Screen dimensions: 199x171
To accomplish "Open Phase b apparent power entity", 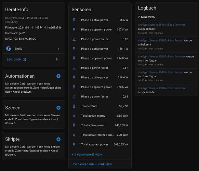I will (100, 58).
